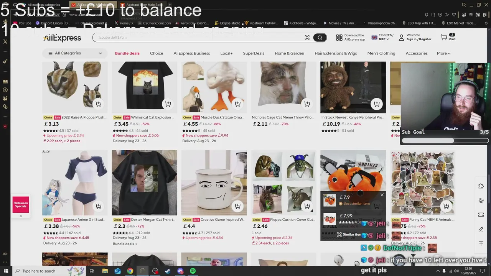The width and height of the screenshot is (491, 276).
Task: Click the AliExpress logo
Action: tap(62, 38)
